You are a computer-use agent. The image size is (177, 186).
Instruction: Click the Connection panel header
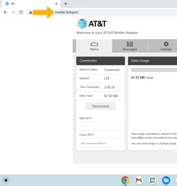(x=101, y=61)
